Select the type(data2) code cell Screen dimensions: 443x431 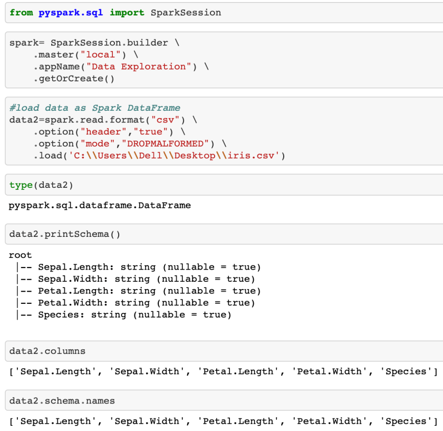pos(41,185)
